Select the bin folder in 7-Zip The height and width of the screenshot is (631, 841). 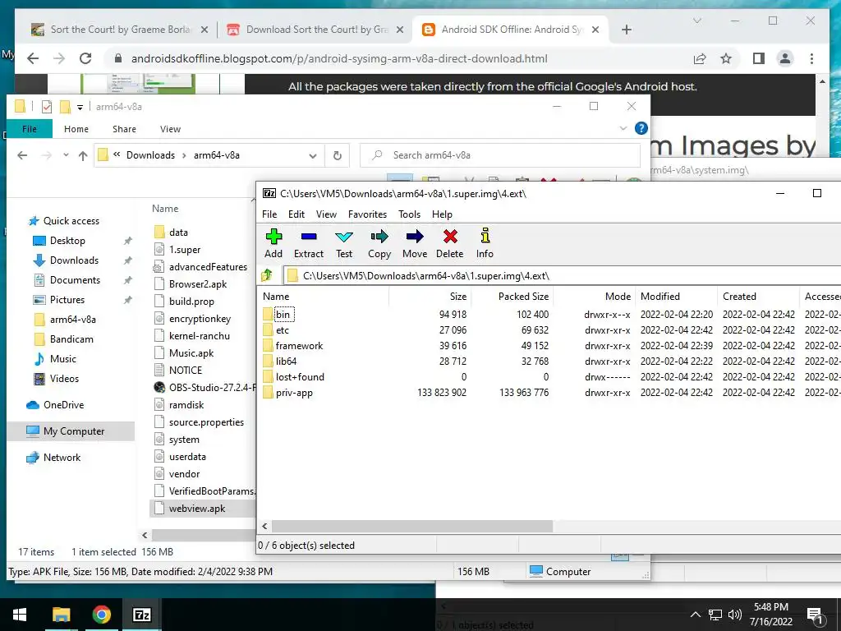pos(283,315)
